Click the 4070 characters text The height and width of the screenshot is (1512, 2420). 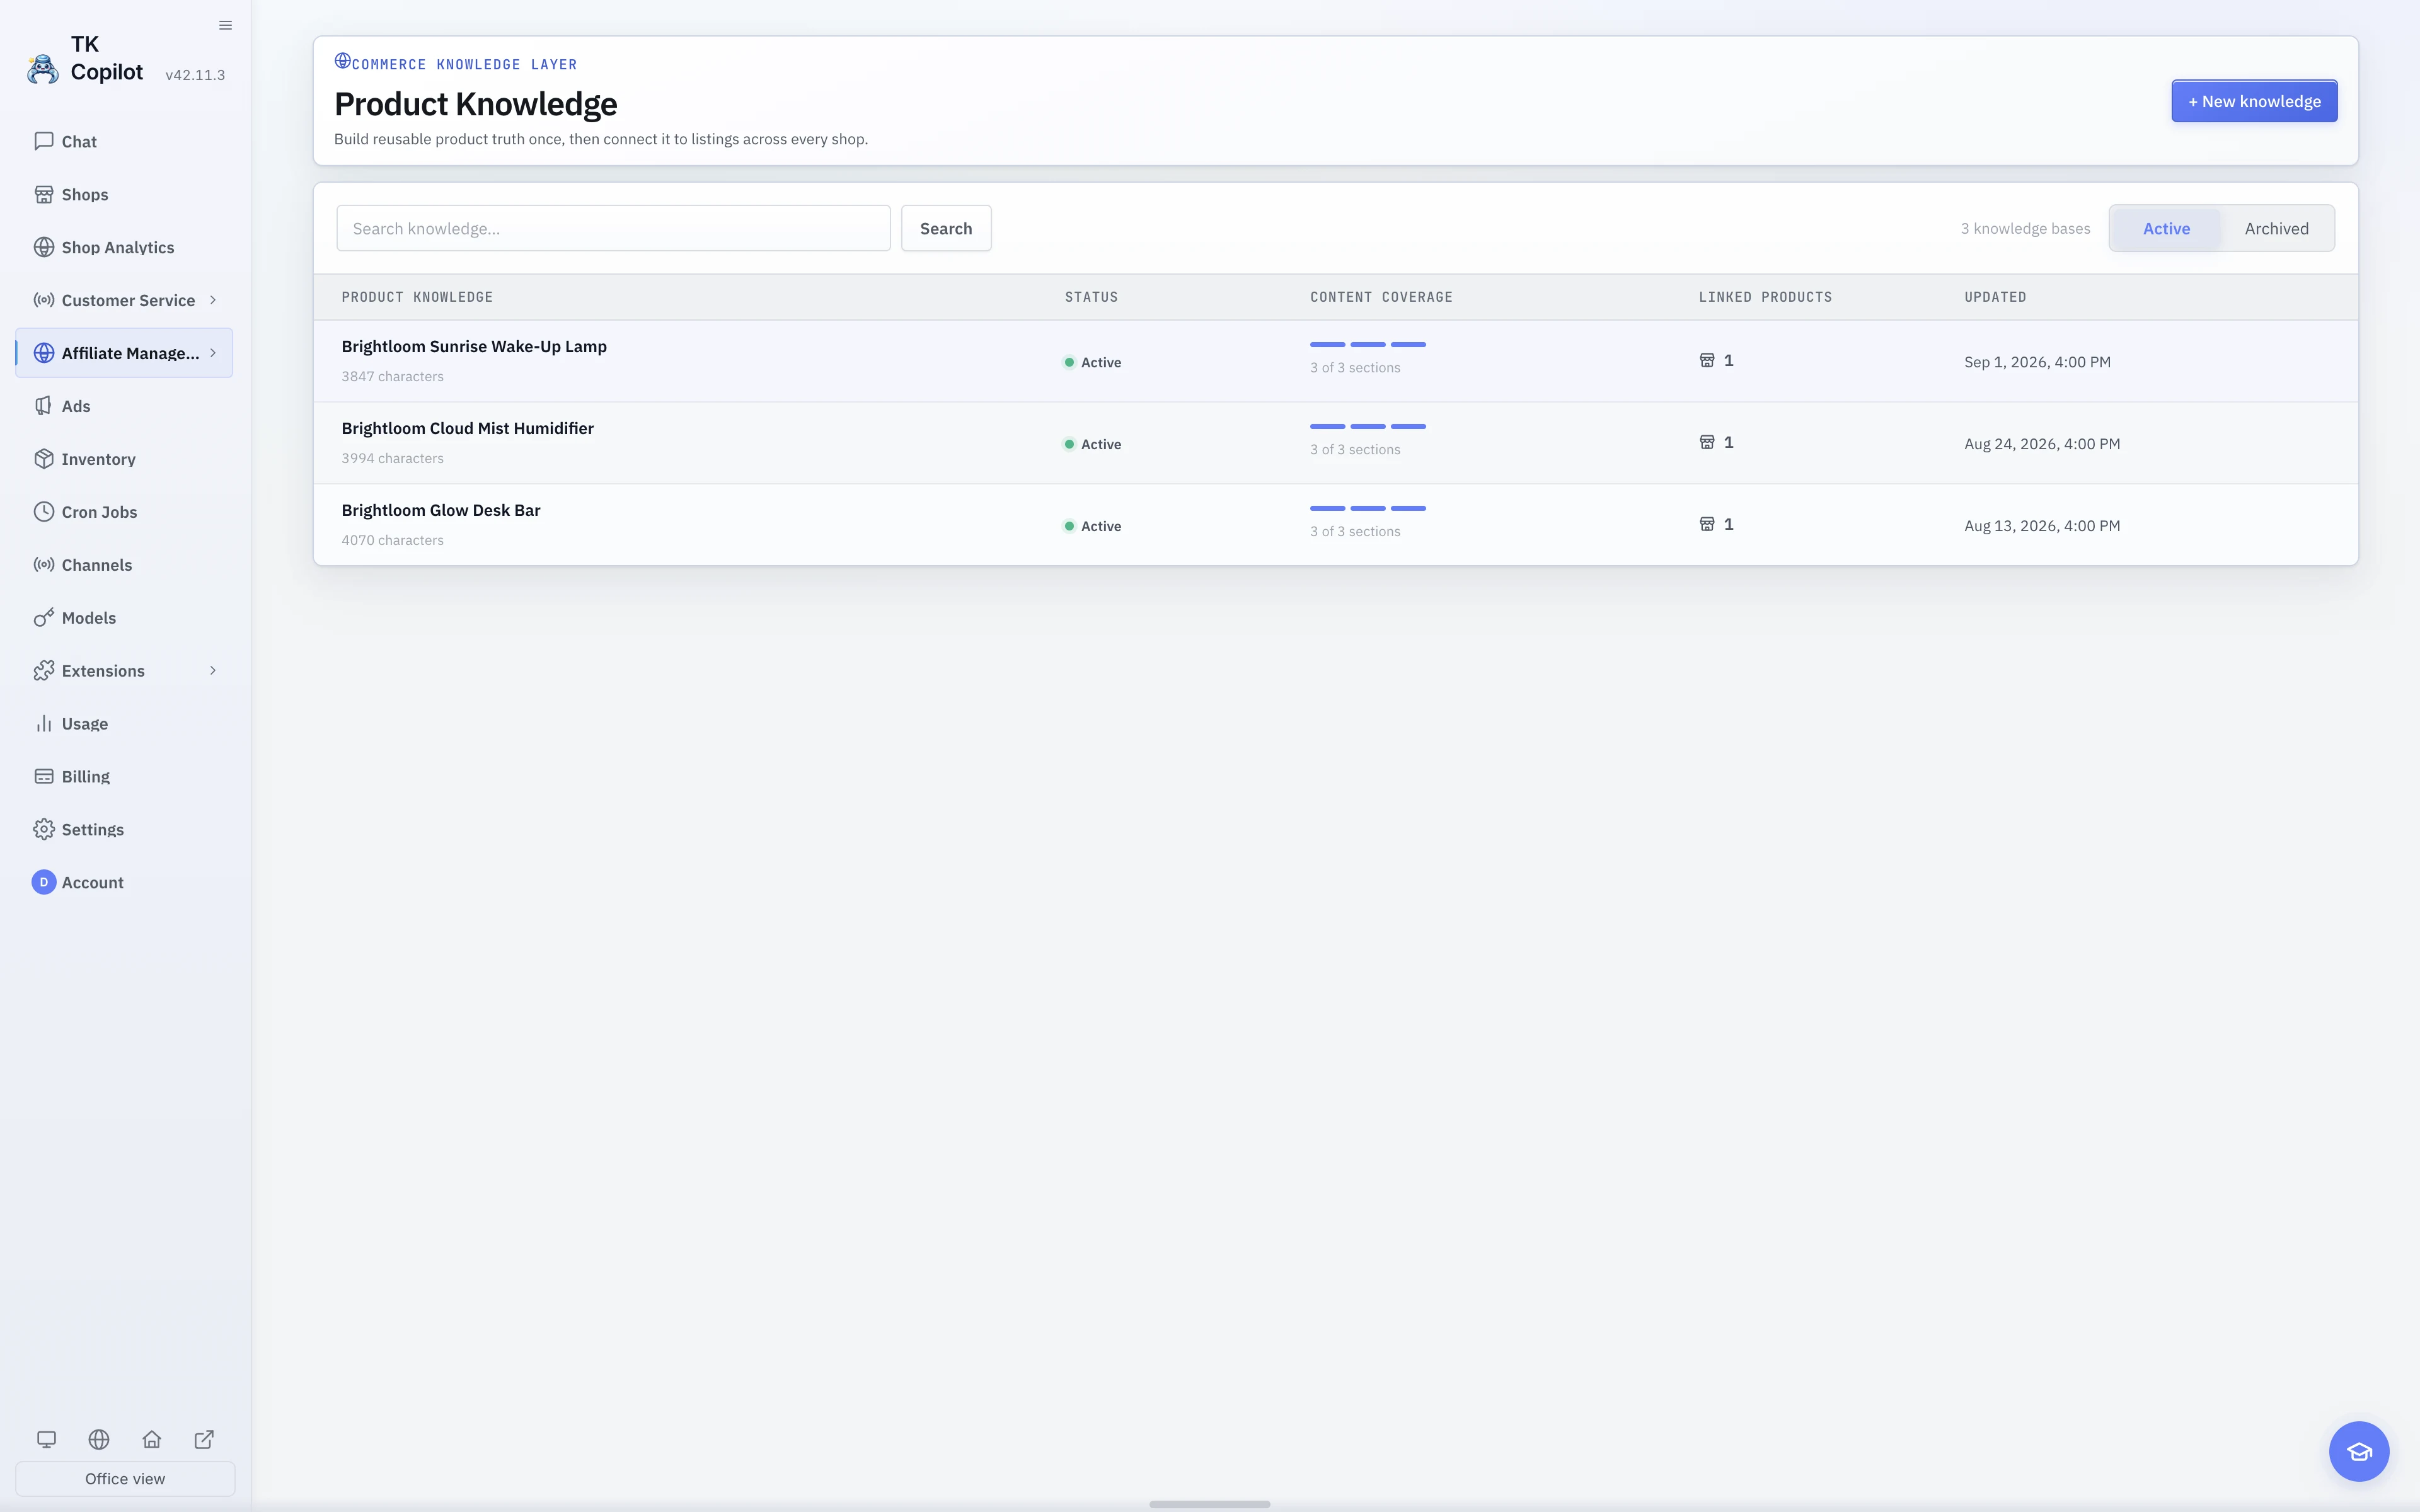pyautogui.click(x=392, y=541)
